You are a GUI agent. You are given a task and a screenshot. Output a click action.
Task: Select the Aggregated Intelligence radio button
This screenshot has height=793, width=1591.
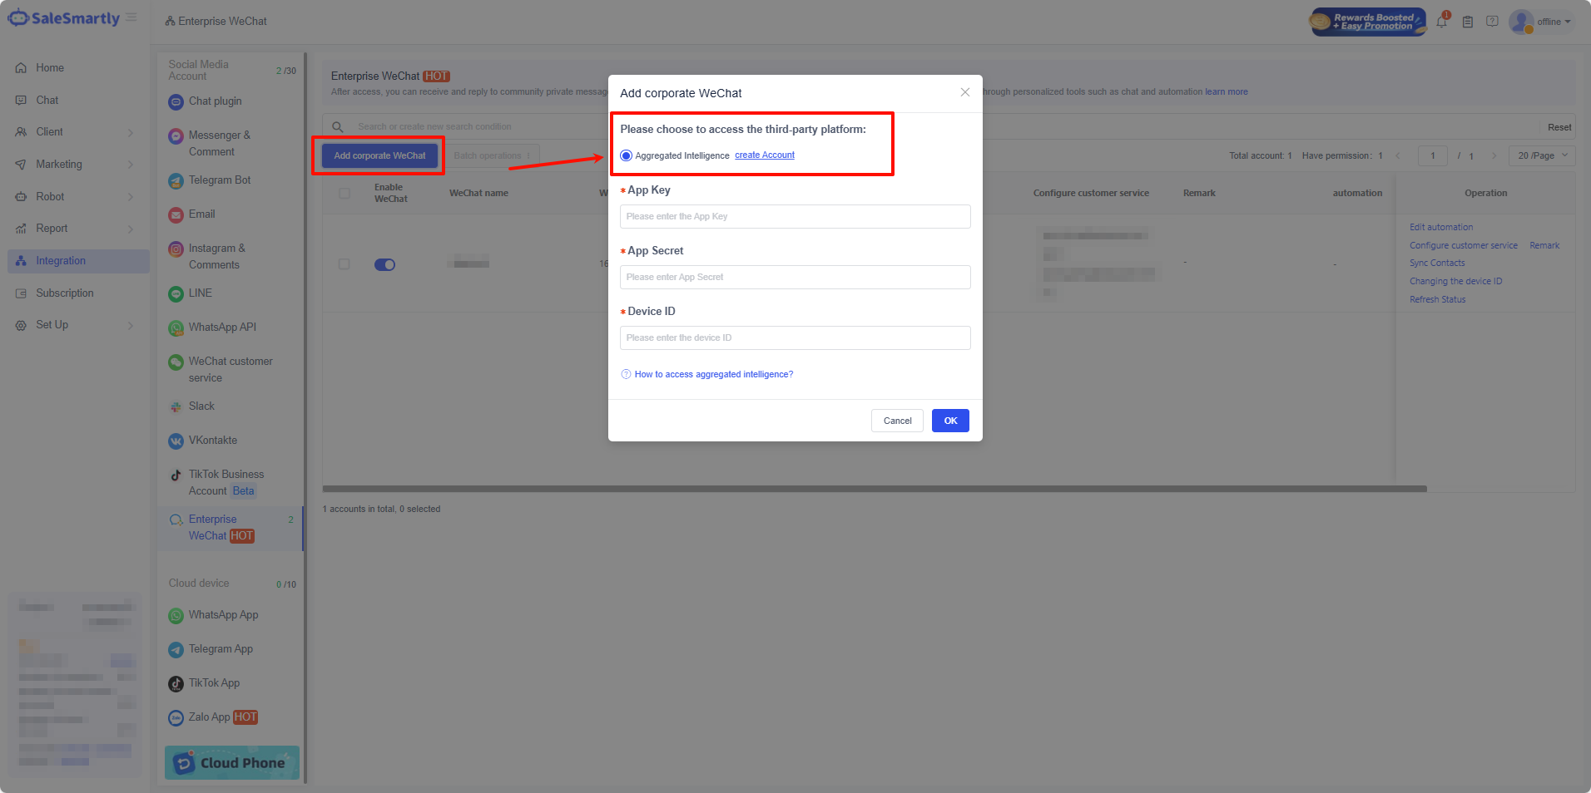tap(626, 155)
